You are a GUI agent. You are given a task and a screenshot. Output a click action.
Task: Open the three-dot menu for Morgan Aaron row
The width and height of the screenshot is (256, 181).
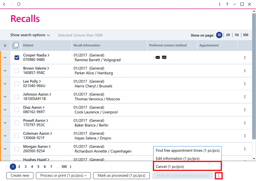245,149
